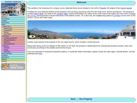
Task: Click the 'here' advertisement link
Action: pyautogui.click(x=40, y=53)
